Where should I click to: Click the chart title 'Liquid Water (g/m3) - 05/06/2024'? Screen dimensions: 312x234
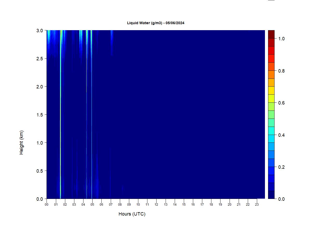click(x=155, y=23)
